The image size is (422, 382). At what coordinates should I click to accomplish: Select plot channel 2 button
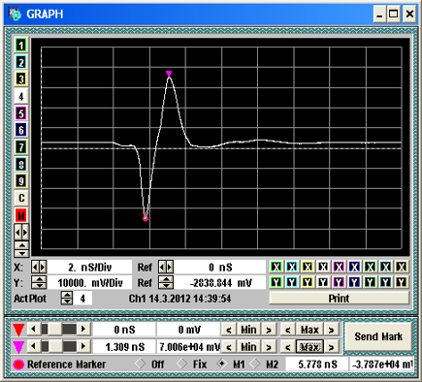pos(21,62)
